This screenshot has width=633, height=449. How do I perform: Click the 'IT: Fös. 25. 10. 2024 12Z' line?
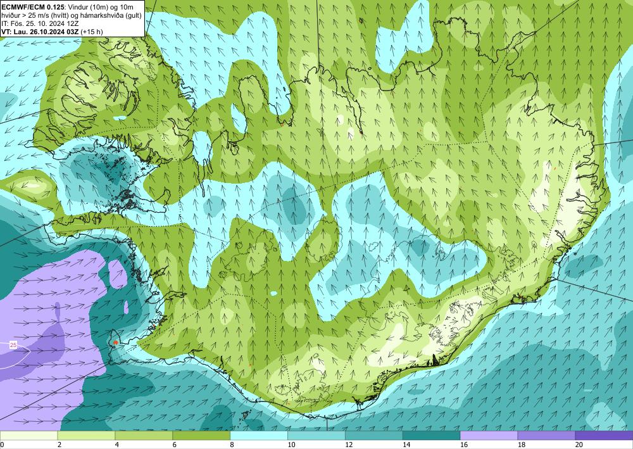coord(40,23)
